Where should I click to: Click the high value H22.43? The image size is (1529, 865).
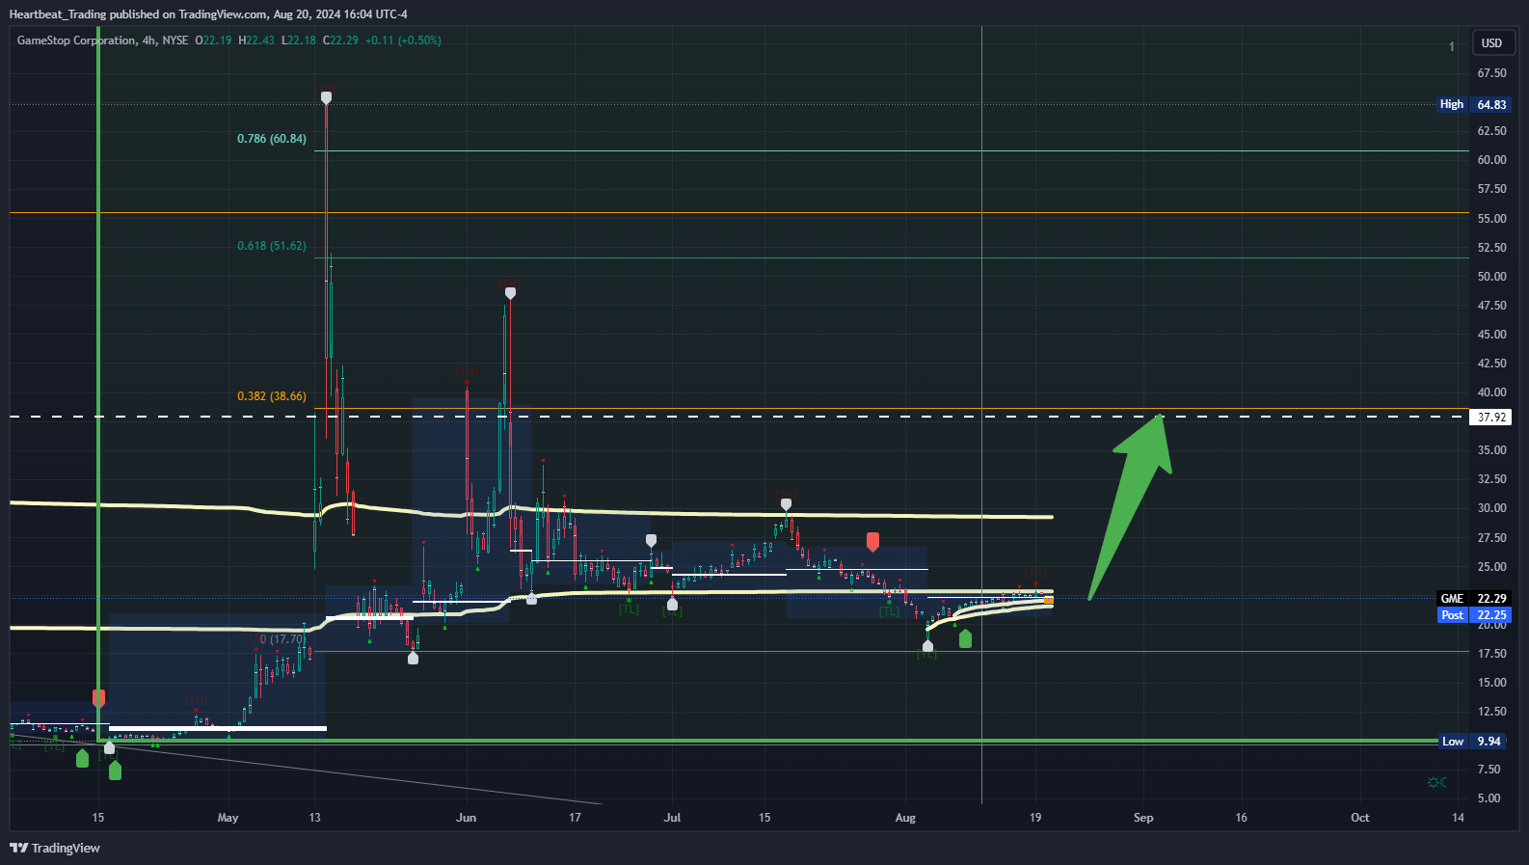coord(256,41)
